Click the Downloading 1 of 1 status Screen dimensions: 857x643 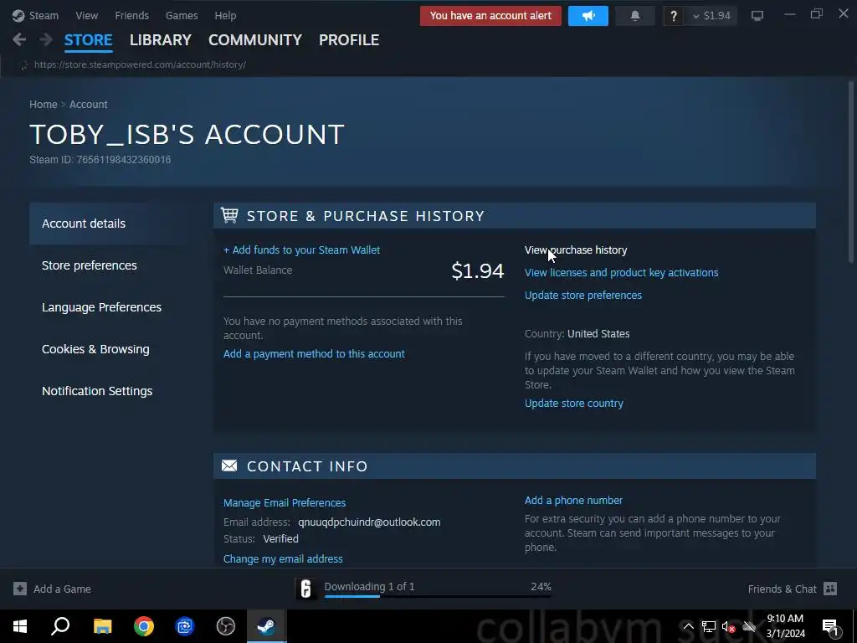[x=369, y=586]
